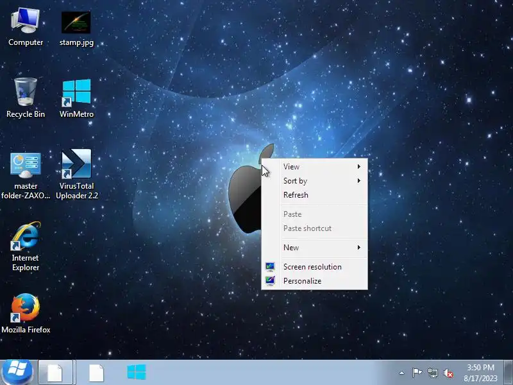Screen dimensions: 513x385
Task: Select the WinMetro shortcut icon
Action: 76,92
